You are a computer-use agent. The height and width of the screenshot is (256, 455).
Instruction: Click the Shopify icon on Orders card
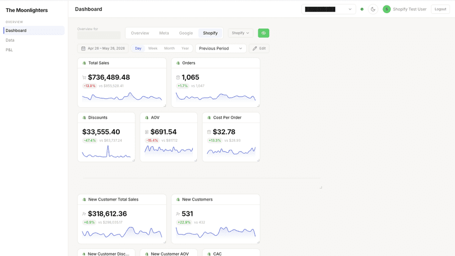pyautogui.click(x=178, y=63)
